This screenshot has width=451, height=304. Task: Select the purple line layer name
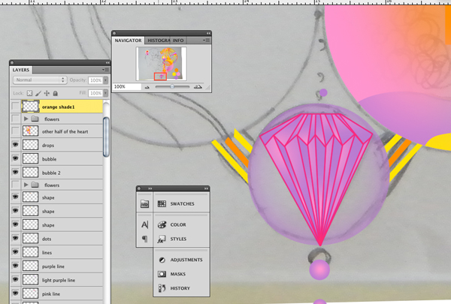(53, 266)
